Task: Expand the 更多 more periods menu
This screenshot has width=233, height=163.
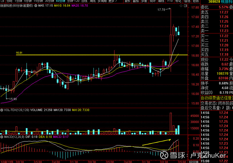Action: (112, 1)
